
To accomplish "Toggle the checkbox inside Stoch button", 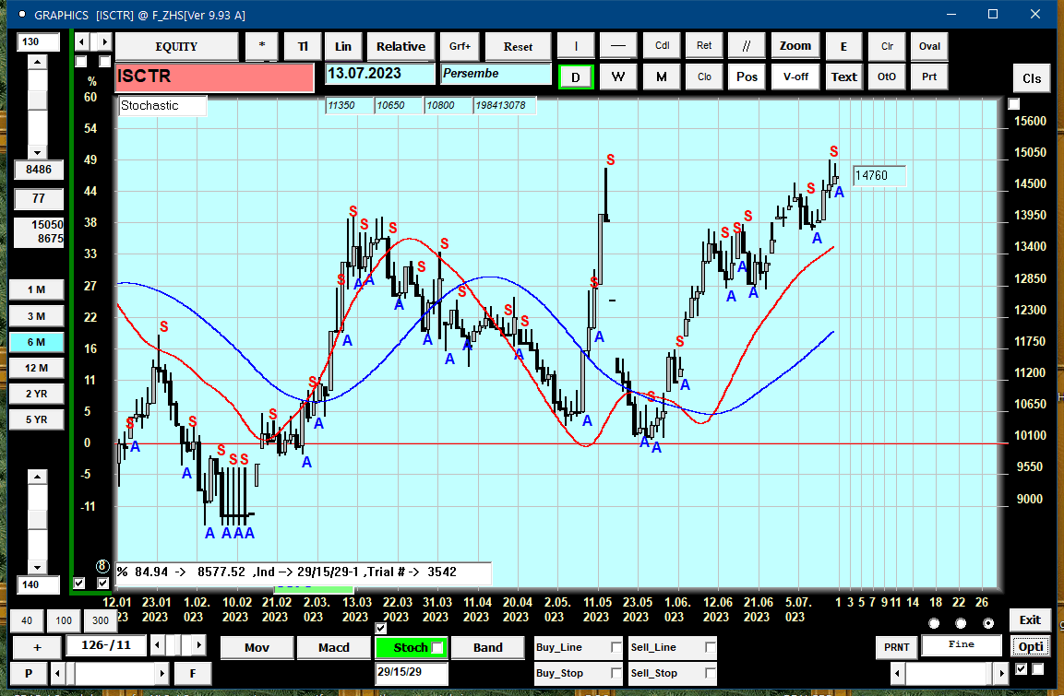I will click(437, 647).
